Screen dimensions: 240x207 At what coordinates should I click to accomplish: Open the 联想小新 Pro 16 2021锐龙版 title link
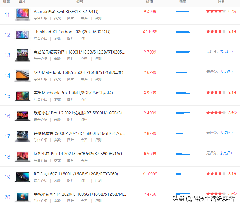pyautogui.click(x=80, y=113)
